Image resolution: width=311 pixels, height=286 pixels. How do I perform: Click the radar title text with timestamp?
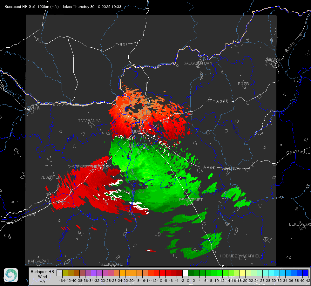(63, 7)
